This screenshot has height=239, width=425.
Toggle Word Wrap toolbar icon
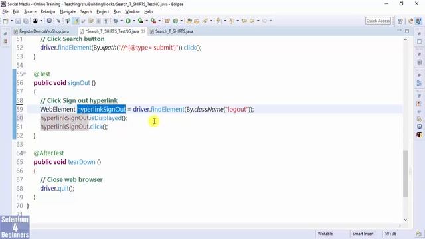pos(91,21)
